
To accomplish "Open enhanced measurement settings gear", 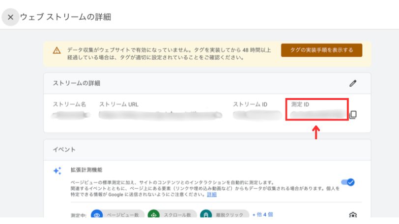I will (352, 215).
